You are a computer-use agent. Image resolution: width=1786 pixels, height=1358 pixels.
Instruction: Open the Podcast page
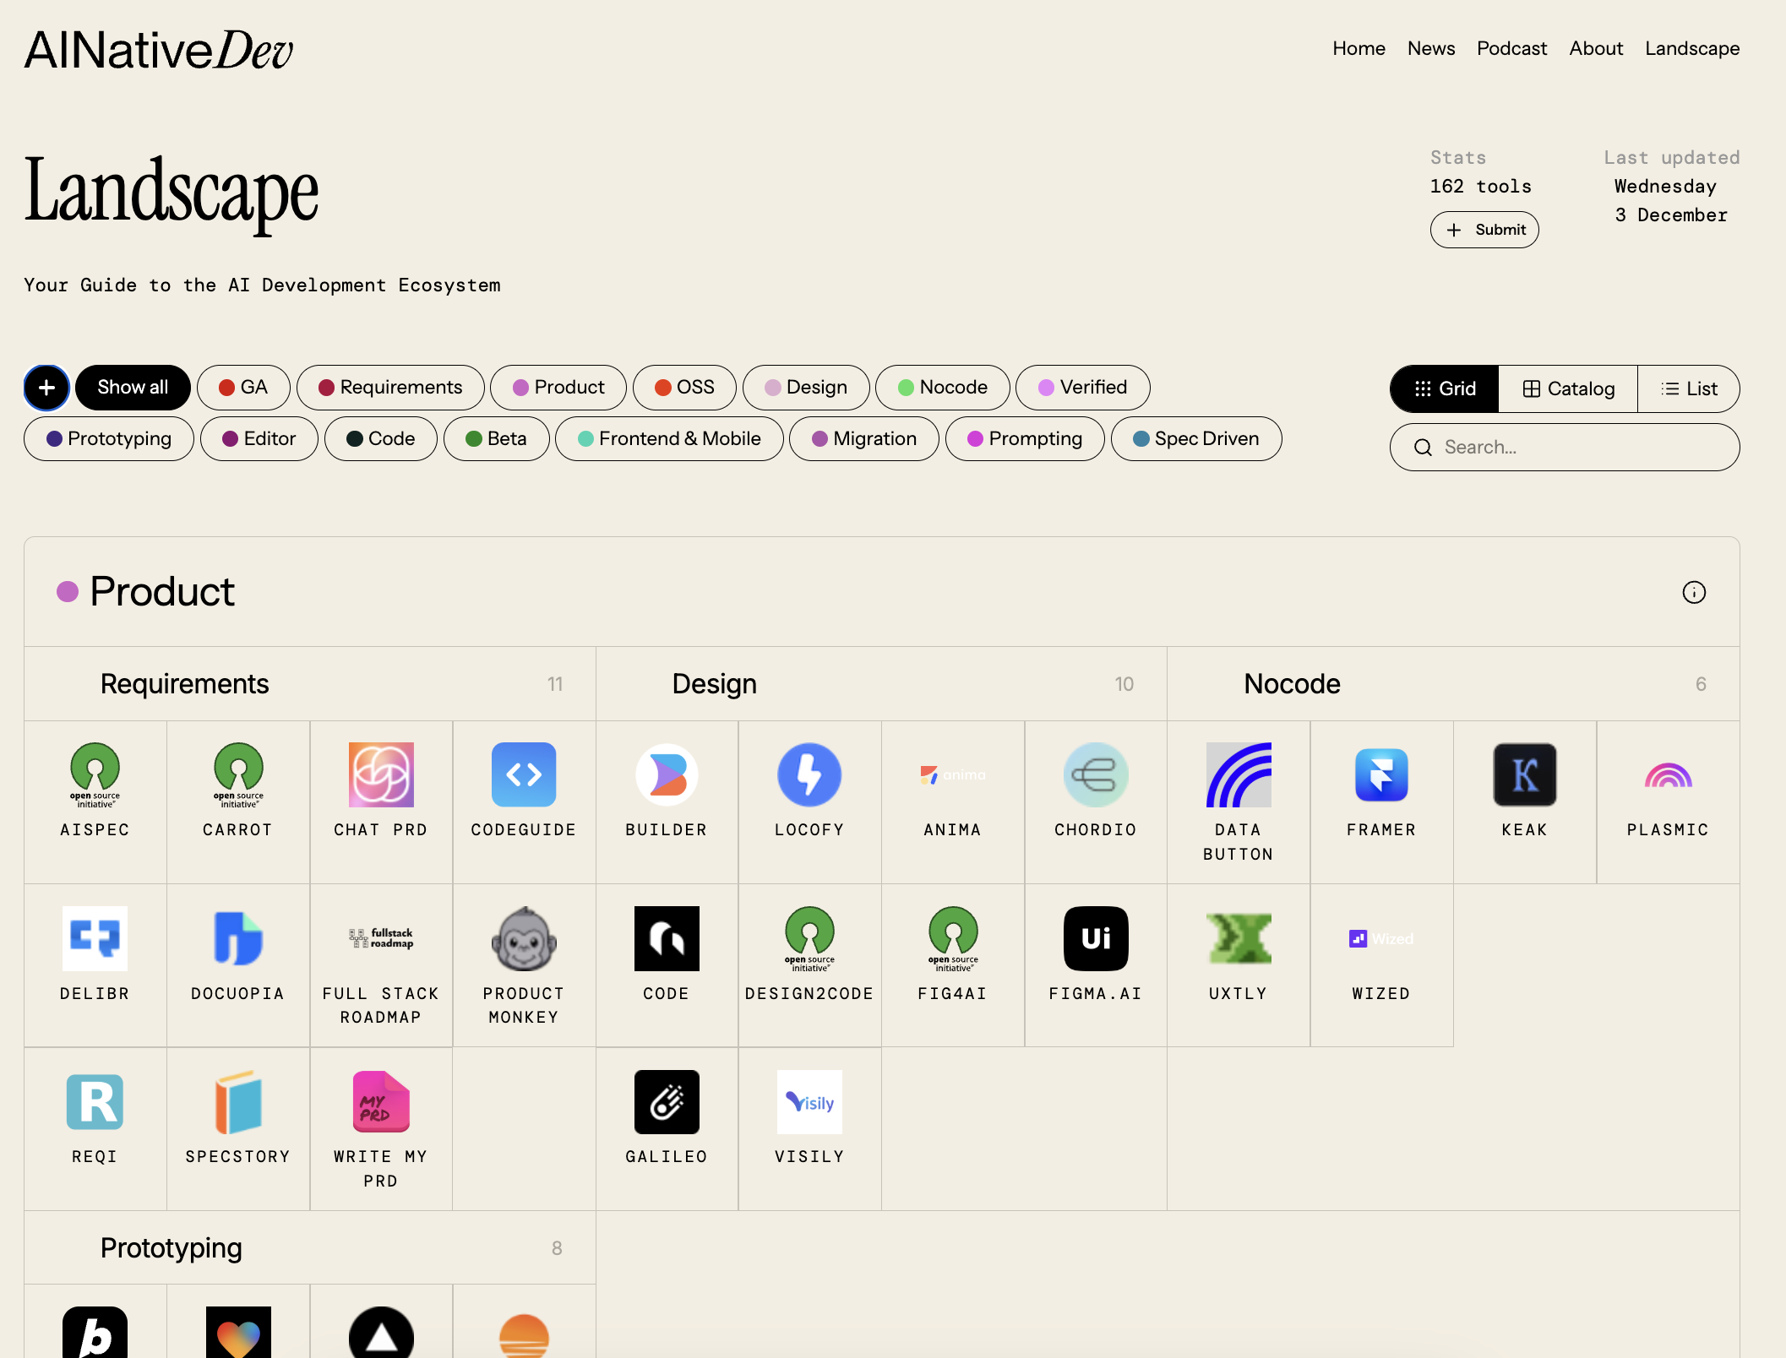click(1511, 48)
